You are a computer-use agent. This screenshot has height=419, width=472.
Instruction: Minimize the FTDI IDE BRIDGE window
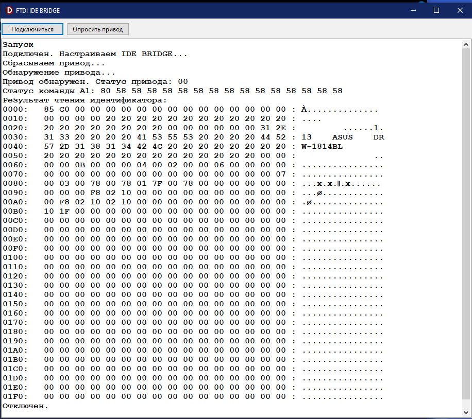tap(413, 10)
